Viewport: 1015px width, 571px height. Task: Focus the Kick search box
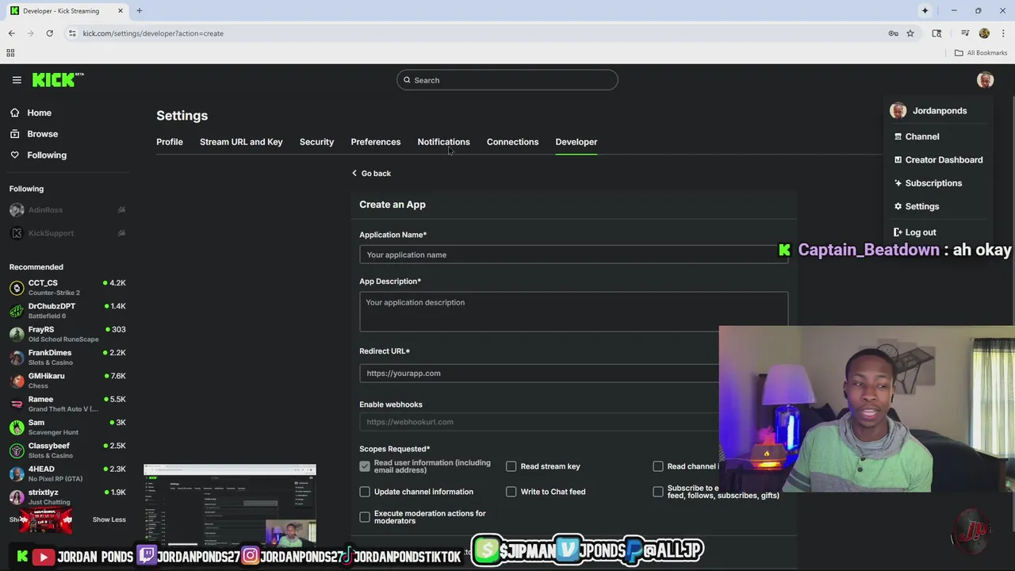(x=507, y=80)
